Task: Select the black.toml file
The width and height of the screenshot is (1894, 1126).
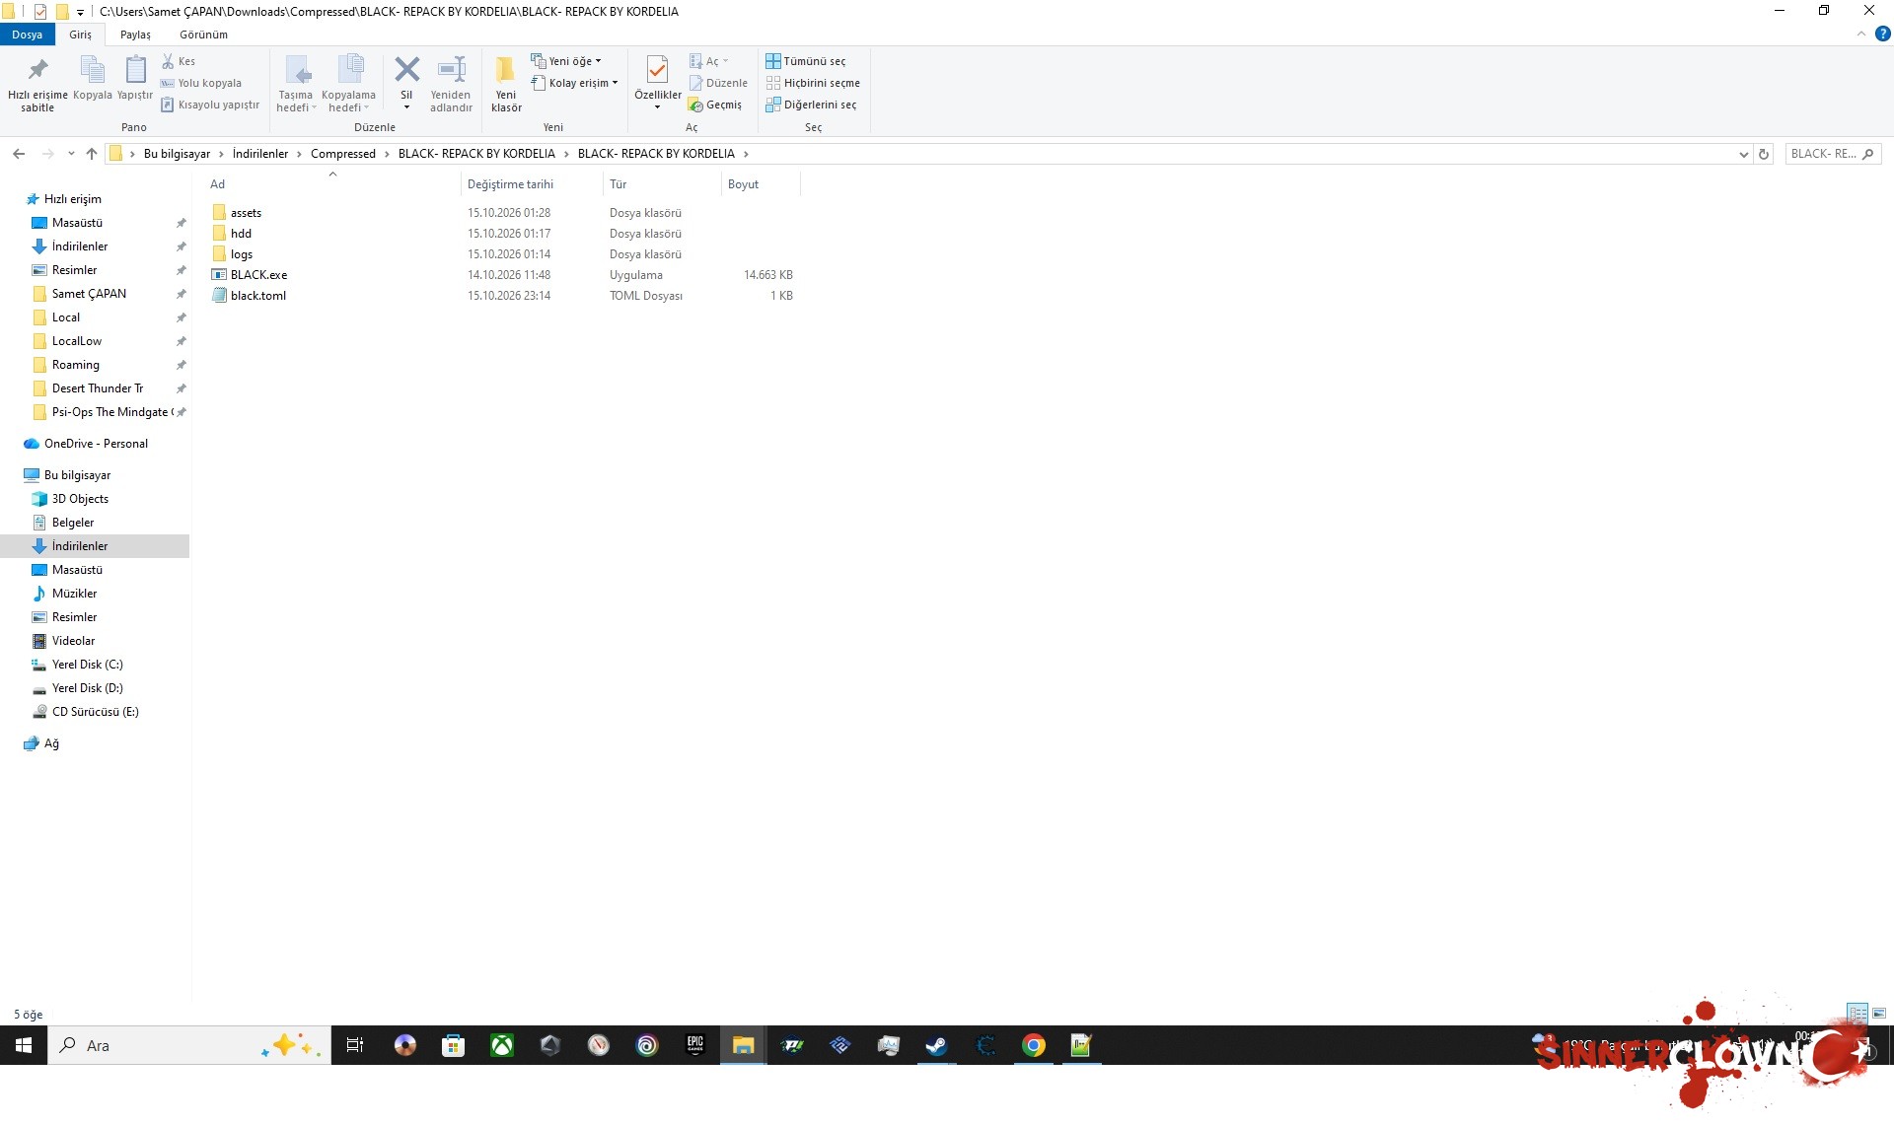Action: (257, 296)
